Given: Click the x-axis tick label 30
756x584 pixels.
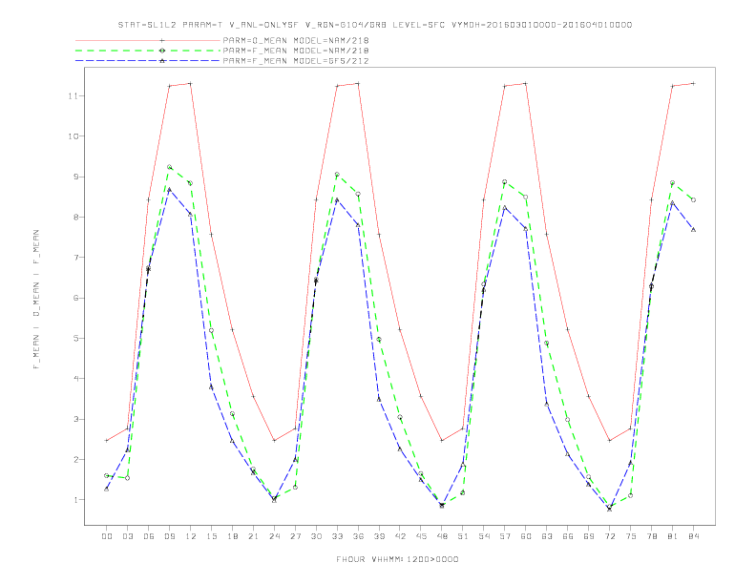Looking at the screenshot, I should point(316,536).
